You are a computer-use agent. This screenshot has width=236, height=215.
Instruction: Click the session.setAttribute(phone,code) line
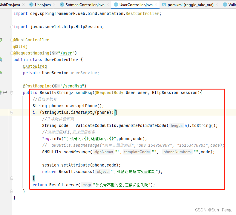click(82, 165)
